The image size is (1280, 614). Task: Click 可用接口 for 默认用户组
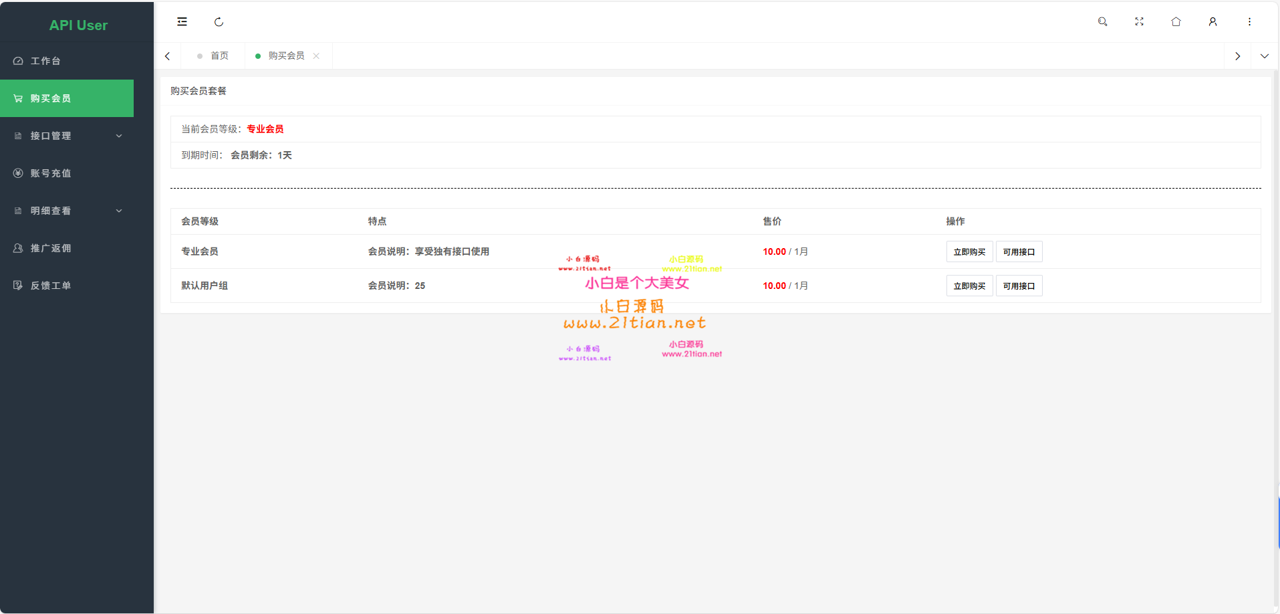pos(1019,286)
